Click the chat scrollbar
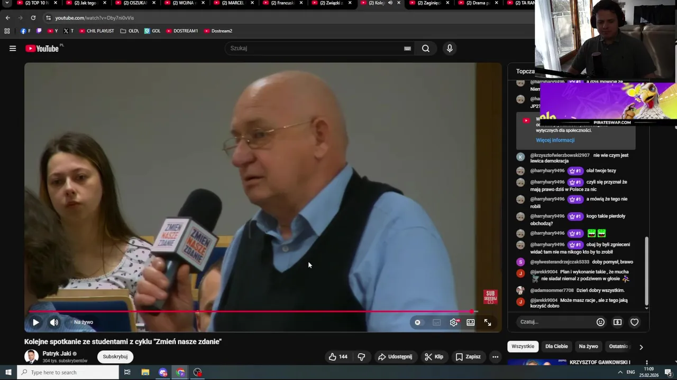 tap(646, 270)
